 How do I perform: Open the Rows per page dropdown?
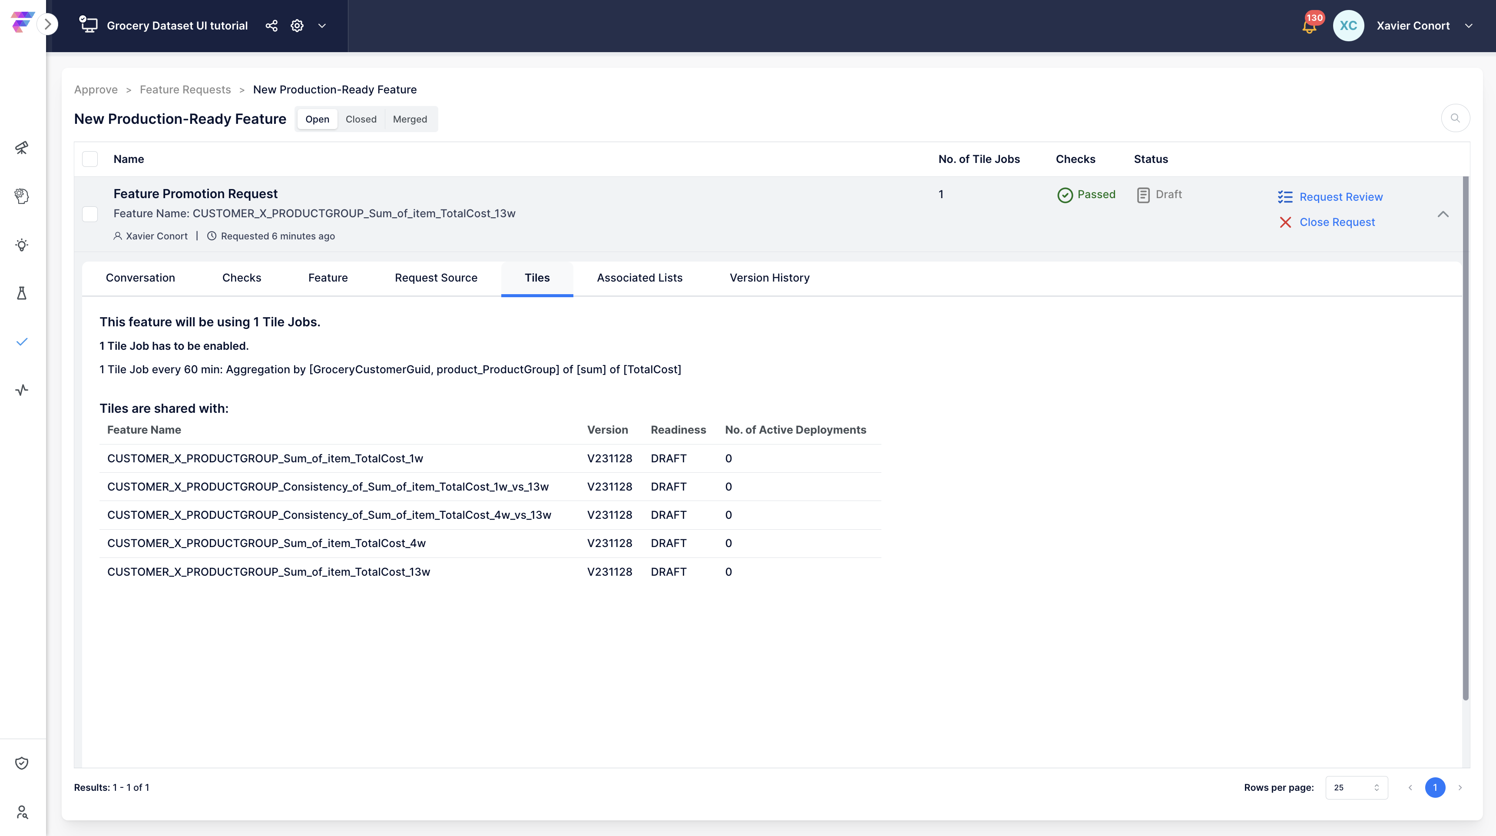tap(1356, 787)
